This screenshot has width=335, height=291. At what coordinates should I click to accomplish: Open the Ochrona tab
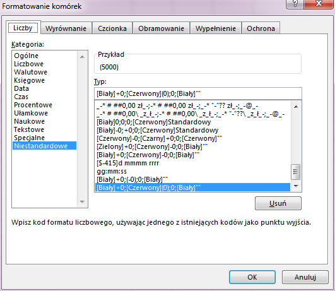coord(261,28)
